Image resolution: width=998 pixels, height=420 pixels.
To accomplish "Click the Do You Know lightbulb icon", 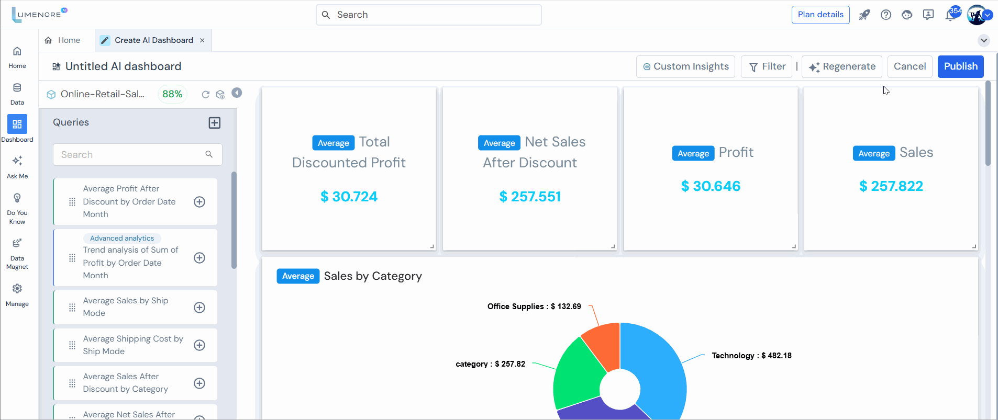I will pos(17,198).
